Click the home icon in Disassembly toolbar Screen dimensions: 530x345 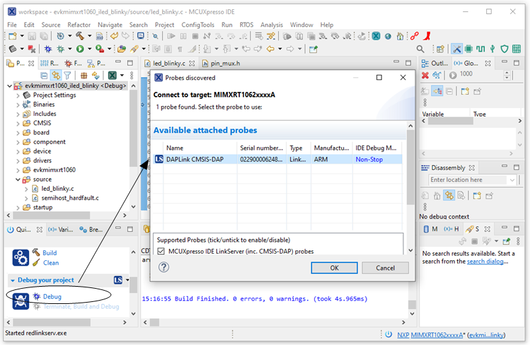pos(437,195)
